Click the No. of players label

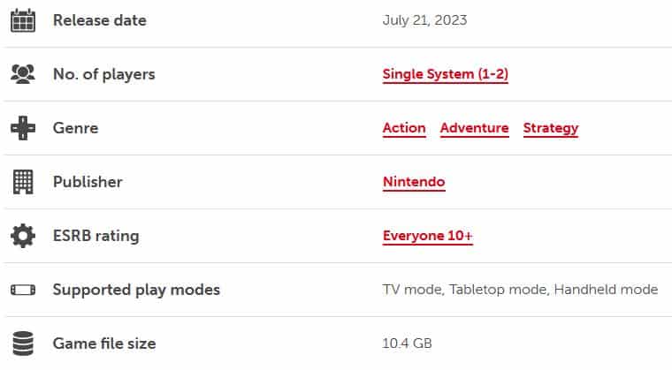(x=103, y=74)
